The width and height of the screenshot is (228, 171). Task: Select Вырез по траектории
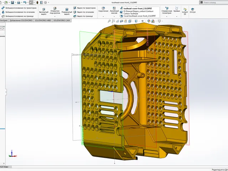pos(84,8)
